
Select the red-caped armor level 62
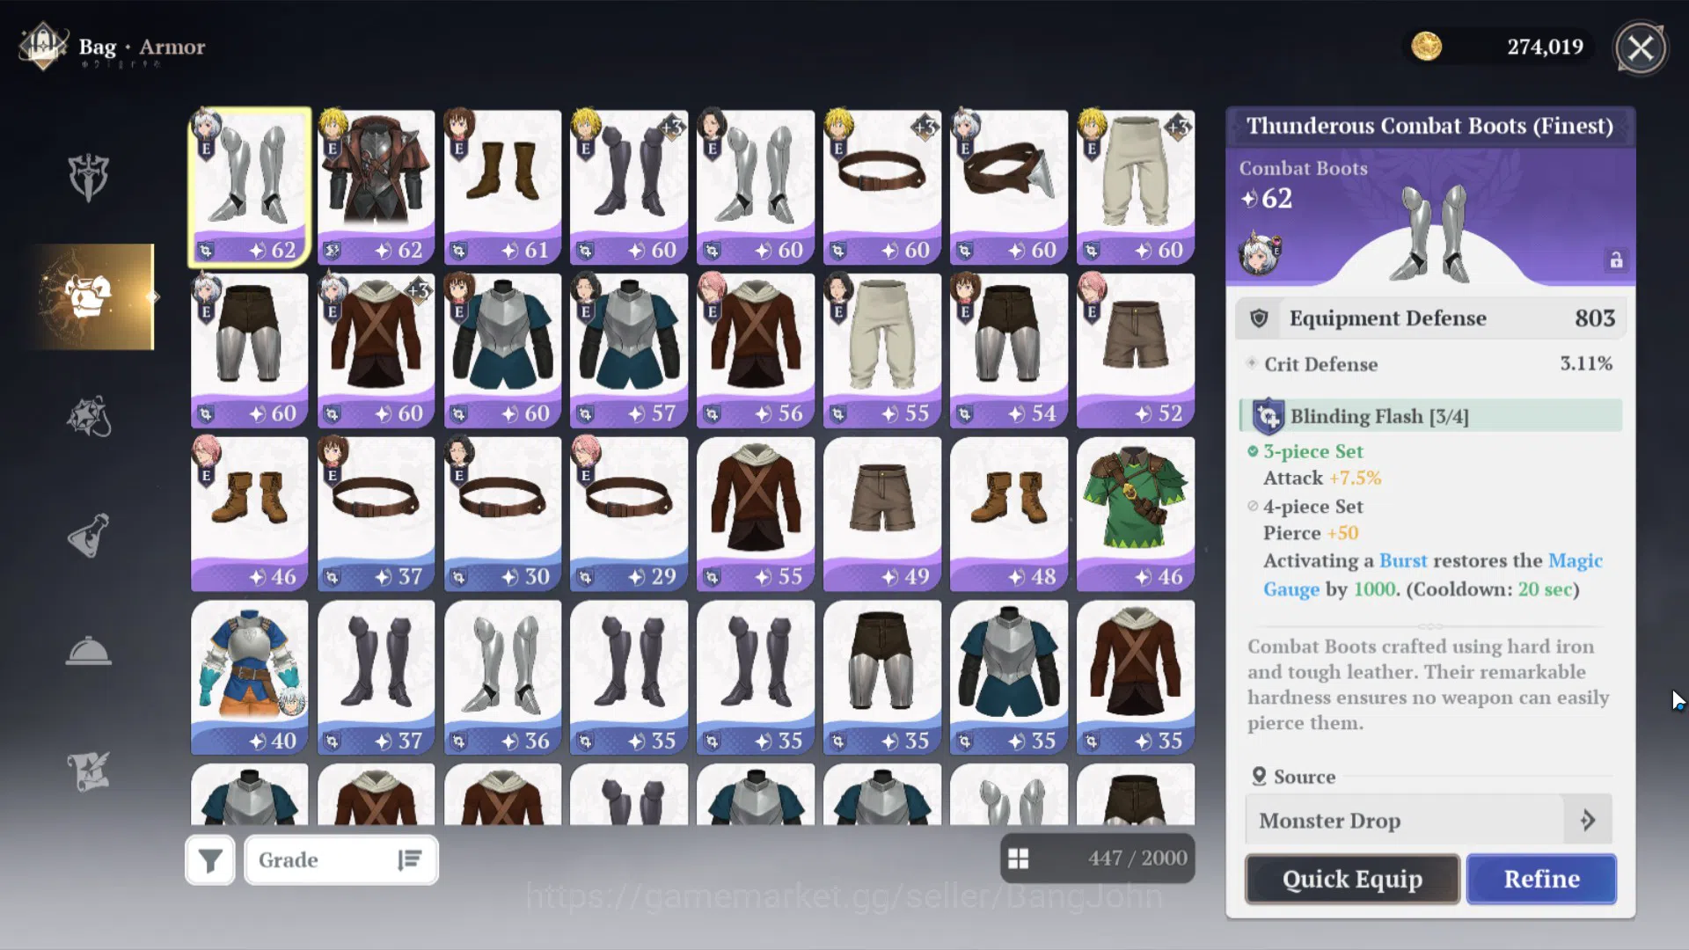(x=376, y=187)
